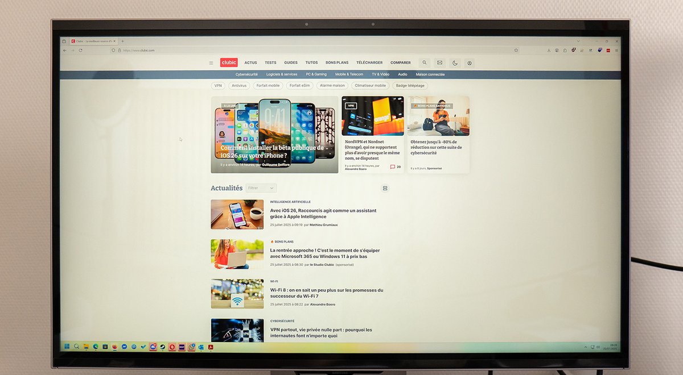Screen dimensions: 683x375
Task: Go to Logiciels & services section
Action: click(x=282, y=74)
